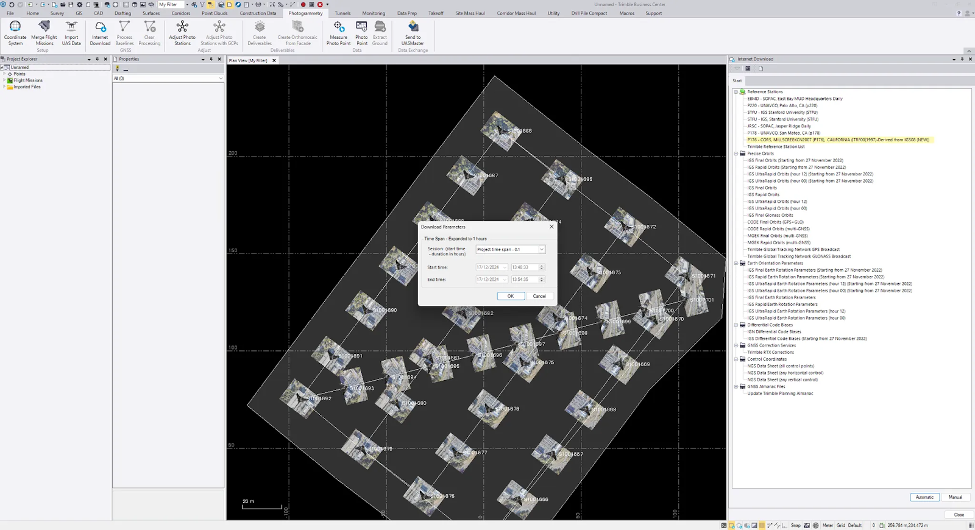Switch to Point Clouds ribbon tab

pyautogui.click(x=214, y=13)
